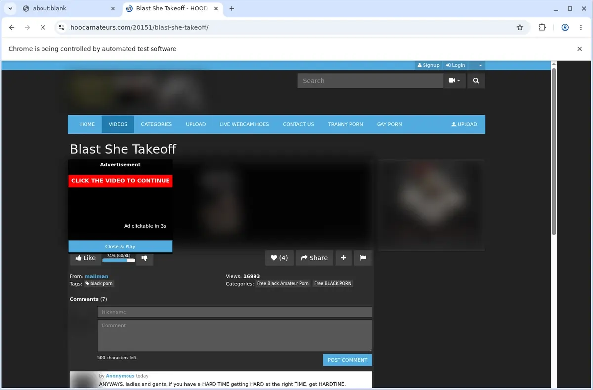The image size is (593, 390).
Task: Add to favorites with the heart (4) button
Action: (279, 258)
